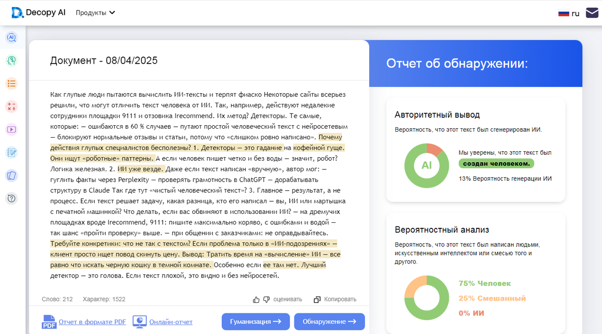Open the gray question-mark help icon

12,199
